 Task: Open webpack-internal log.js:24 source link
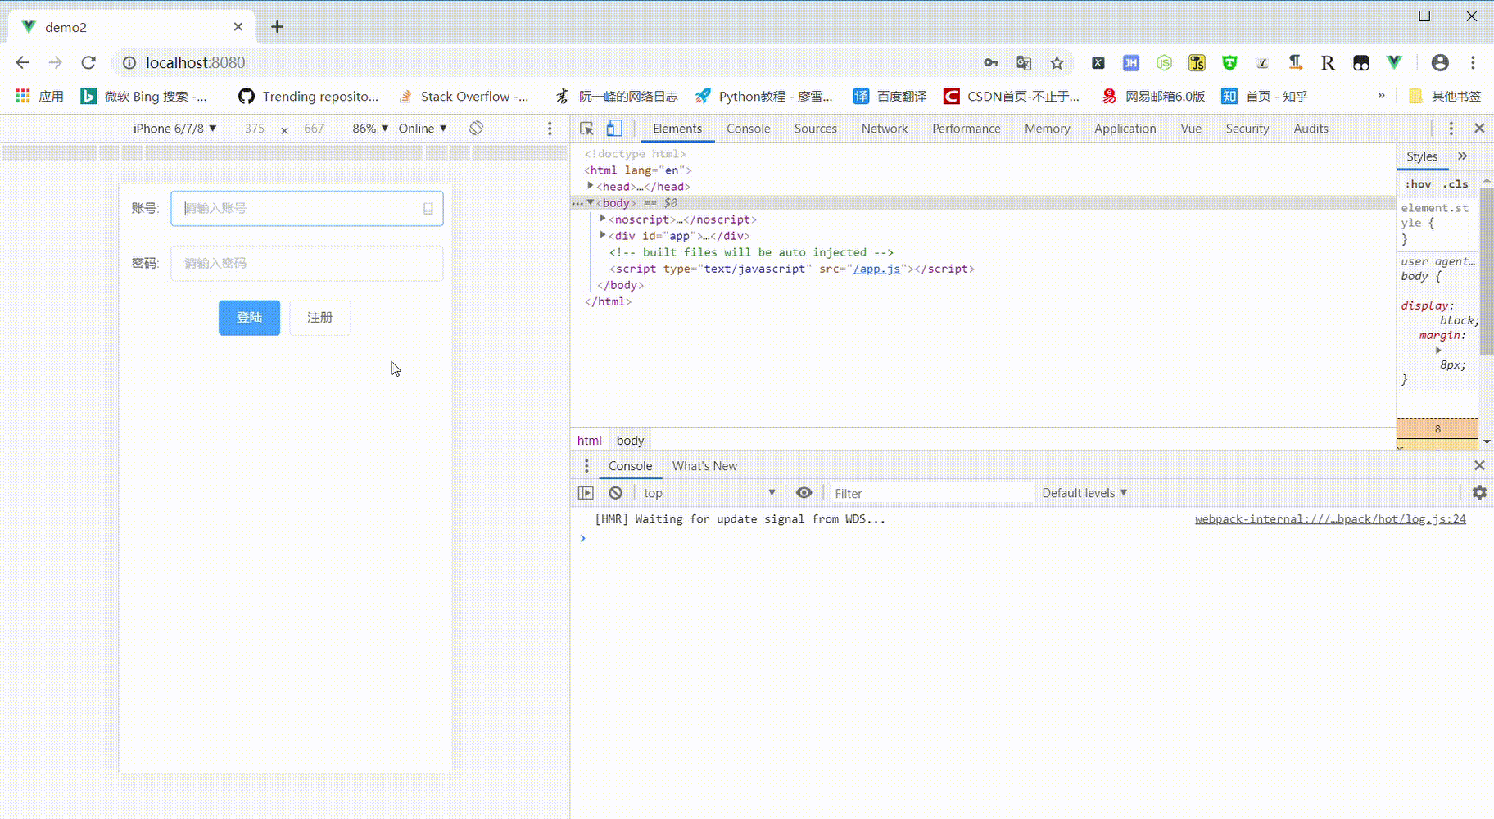tap(1330, 519)
